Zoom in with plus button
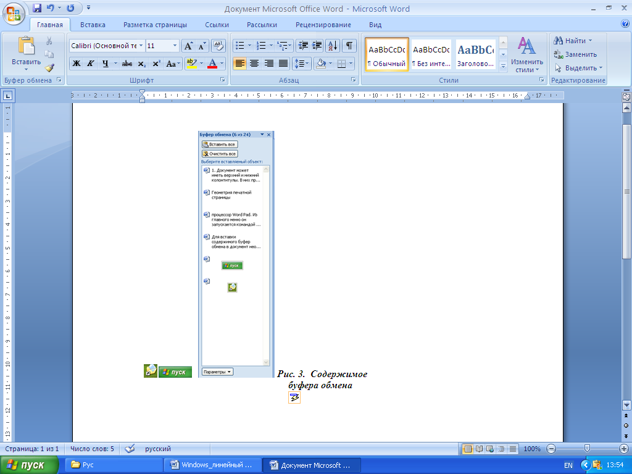This screenshot has height=474, width=632. [x=623, y=449]
